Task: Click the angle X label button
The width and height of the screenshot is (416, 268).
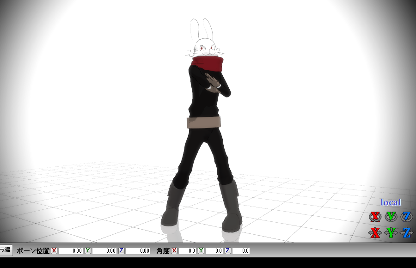Action: click(174, 250)
